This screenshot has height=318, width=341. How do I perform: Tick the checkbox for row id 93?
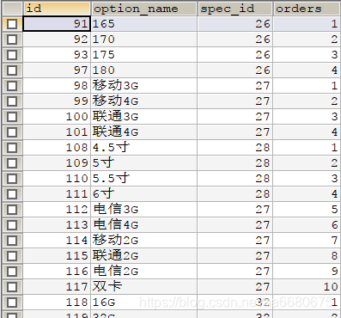pyautogui.click(x=12, y=55)
